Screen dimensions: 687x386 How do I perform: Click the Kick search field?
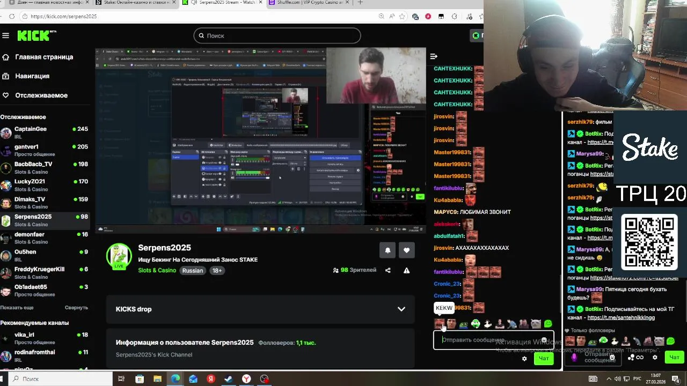277,35
